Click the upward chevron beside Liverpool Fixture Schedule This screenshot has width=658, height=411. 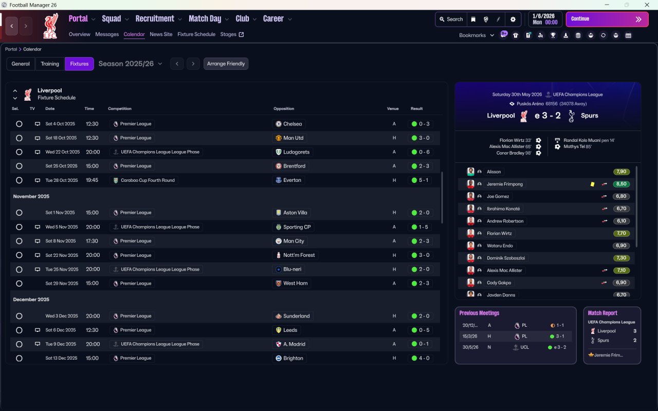[x=15, y=91]
